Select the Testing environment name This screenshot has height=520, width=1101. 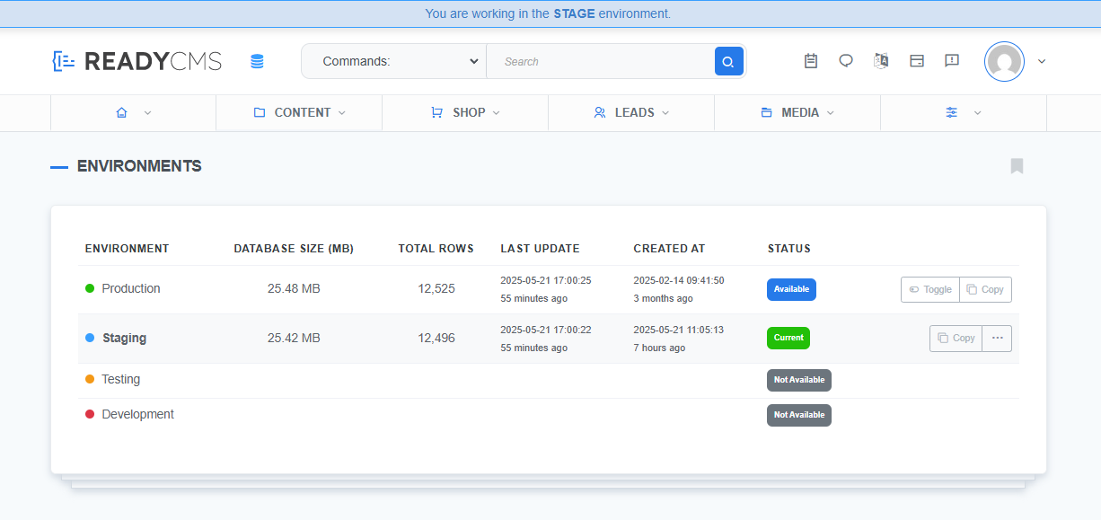(120, 379)
